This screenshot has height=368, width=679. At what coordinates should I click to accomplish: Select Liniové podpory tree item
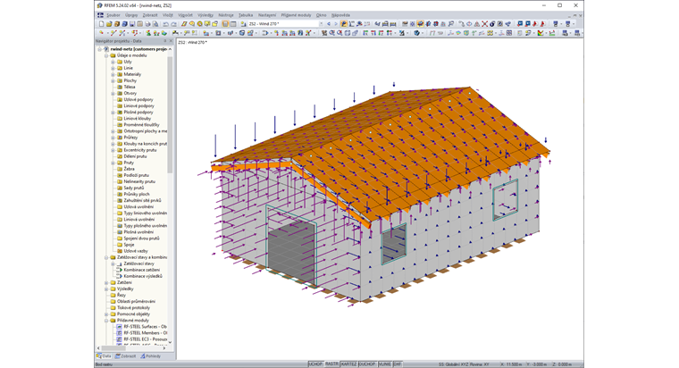(138, 105)
